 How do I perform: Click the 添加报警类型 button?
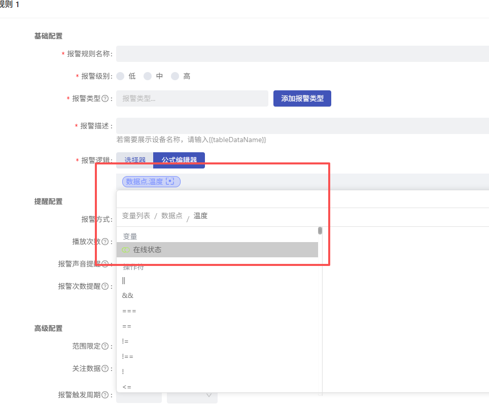point(302,98)
